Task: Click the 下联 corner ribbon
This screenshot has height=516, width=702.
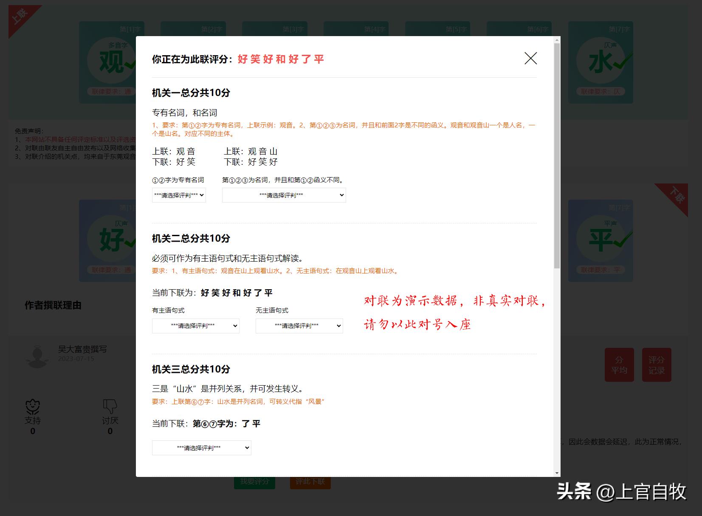Action: [x=676, y=195]
